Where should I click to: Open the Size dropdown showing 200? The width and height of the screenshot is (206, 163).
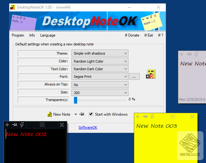click(100, 92)
